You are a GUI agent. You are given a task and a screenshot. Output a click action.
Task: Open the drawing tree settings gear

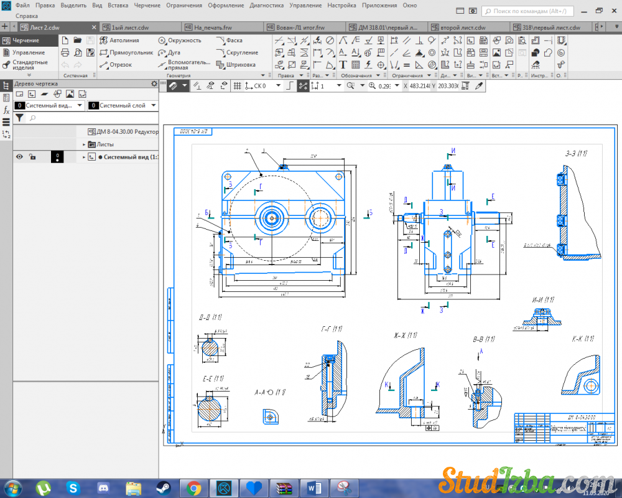pos(154,83)
